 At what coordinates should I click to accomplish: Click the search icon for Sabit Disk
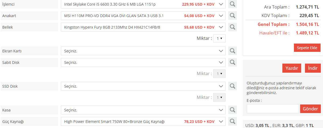[232, 63]
